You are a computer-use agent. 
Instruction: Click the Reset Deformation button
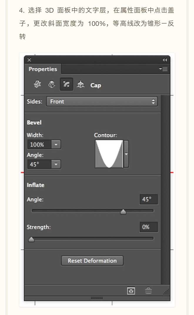[92, 261]
